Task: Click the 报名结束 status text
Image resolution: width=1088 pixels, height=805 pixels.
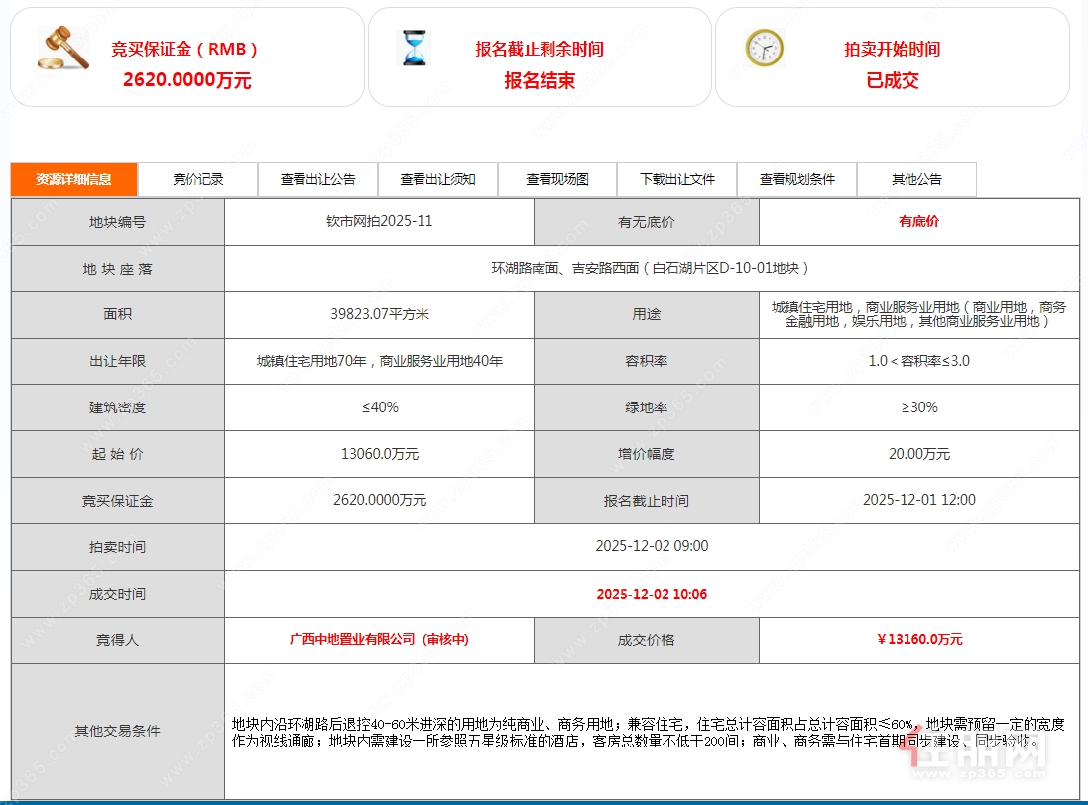Action: click(540, 81)
